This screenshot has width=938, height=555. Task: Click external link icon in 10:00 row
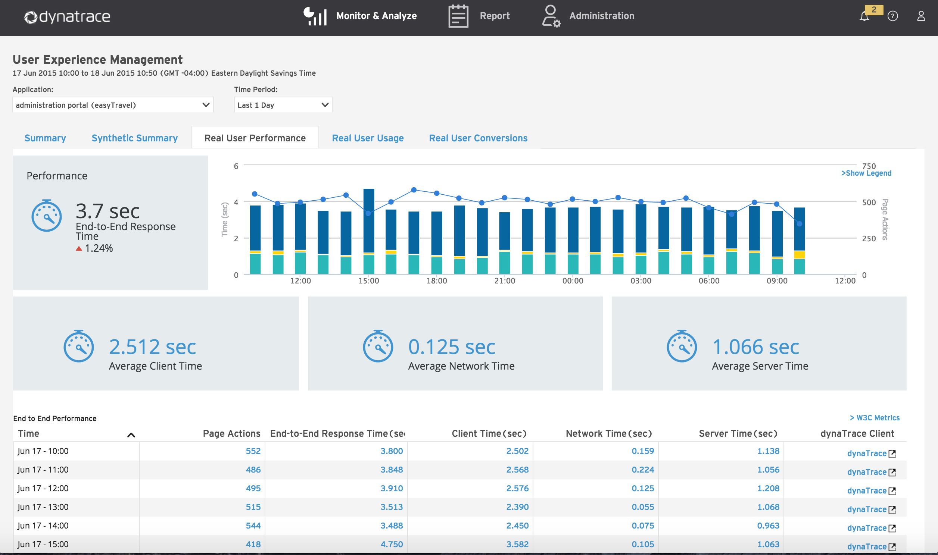pos(892,454)
